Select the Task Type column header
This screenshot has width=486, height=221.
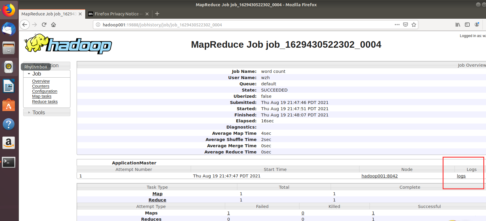click(x=157, y=187)
